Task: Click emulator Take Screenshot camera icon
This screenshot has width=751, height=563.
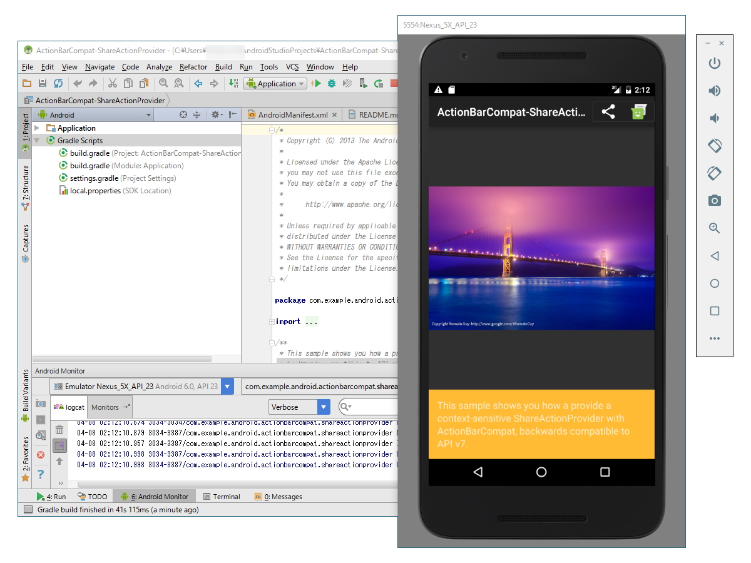Action: (x=714, y=201)
